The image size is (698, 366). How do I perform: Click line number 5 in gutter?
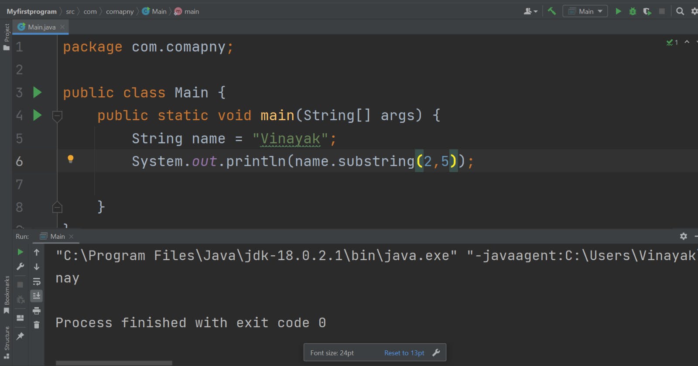click(x=19, y=139)
